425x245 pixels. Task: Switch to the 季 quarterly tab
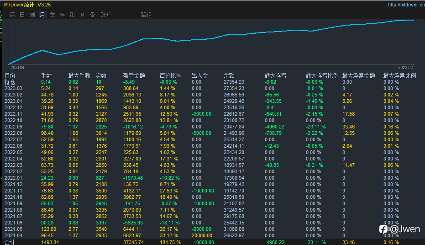52,15
